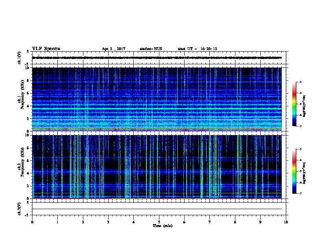Click the ch.1 spectrogram plot area
Screen dimensions: 322x249
(x=157, y=99)
